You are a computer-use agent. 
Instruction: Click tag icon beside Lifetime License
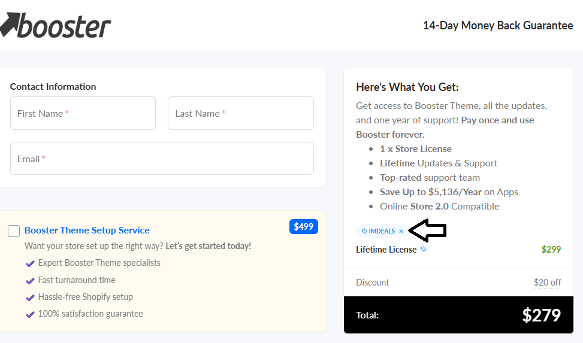click(424, 249)
